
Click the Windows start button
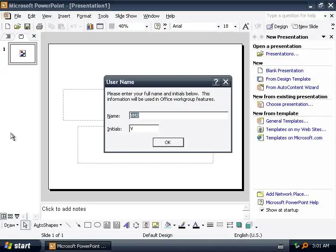tap(19, 246)
